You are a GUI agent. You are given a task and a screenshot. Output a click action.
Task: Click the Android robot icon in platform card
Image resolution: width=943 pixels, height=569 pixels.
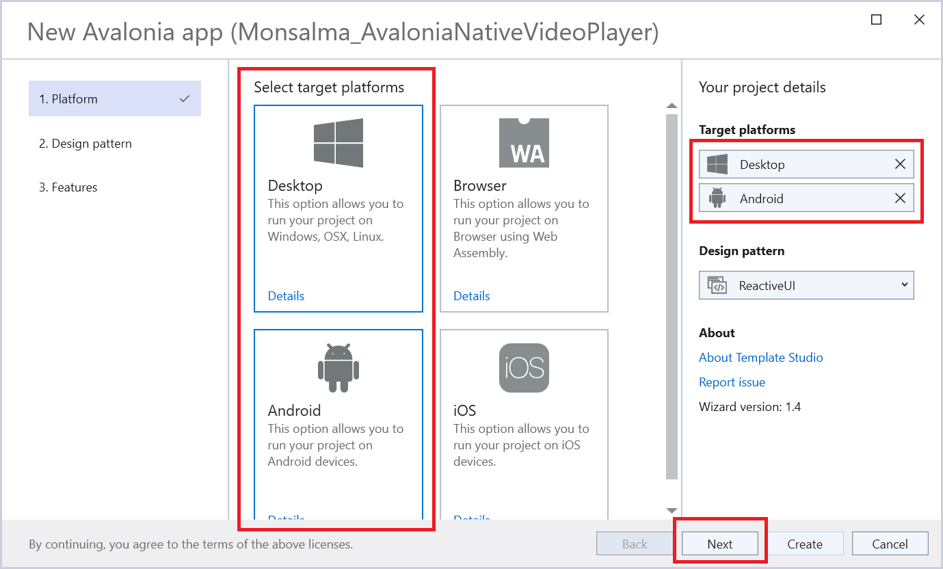(x=338, y=368)
